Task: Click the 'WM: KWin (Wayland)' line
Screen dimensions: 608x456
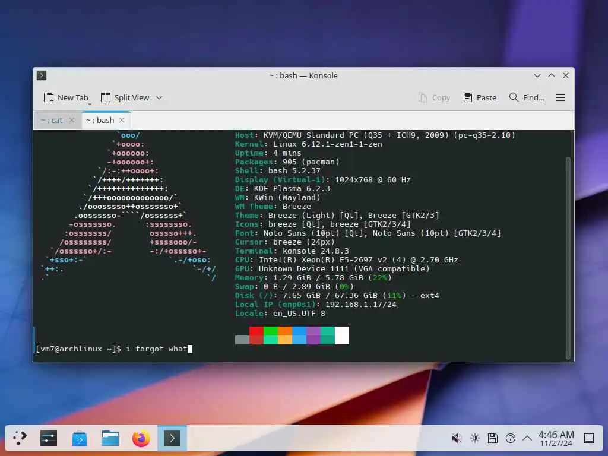Action: click(x=278, y=198)
